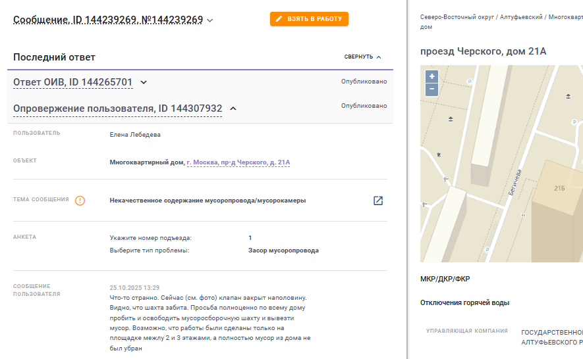
Task: Click 'Опубликовано' status next to Опровержение пользователя
Action: [x=364, y=106]
